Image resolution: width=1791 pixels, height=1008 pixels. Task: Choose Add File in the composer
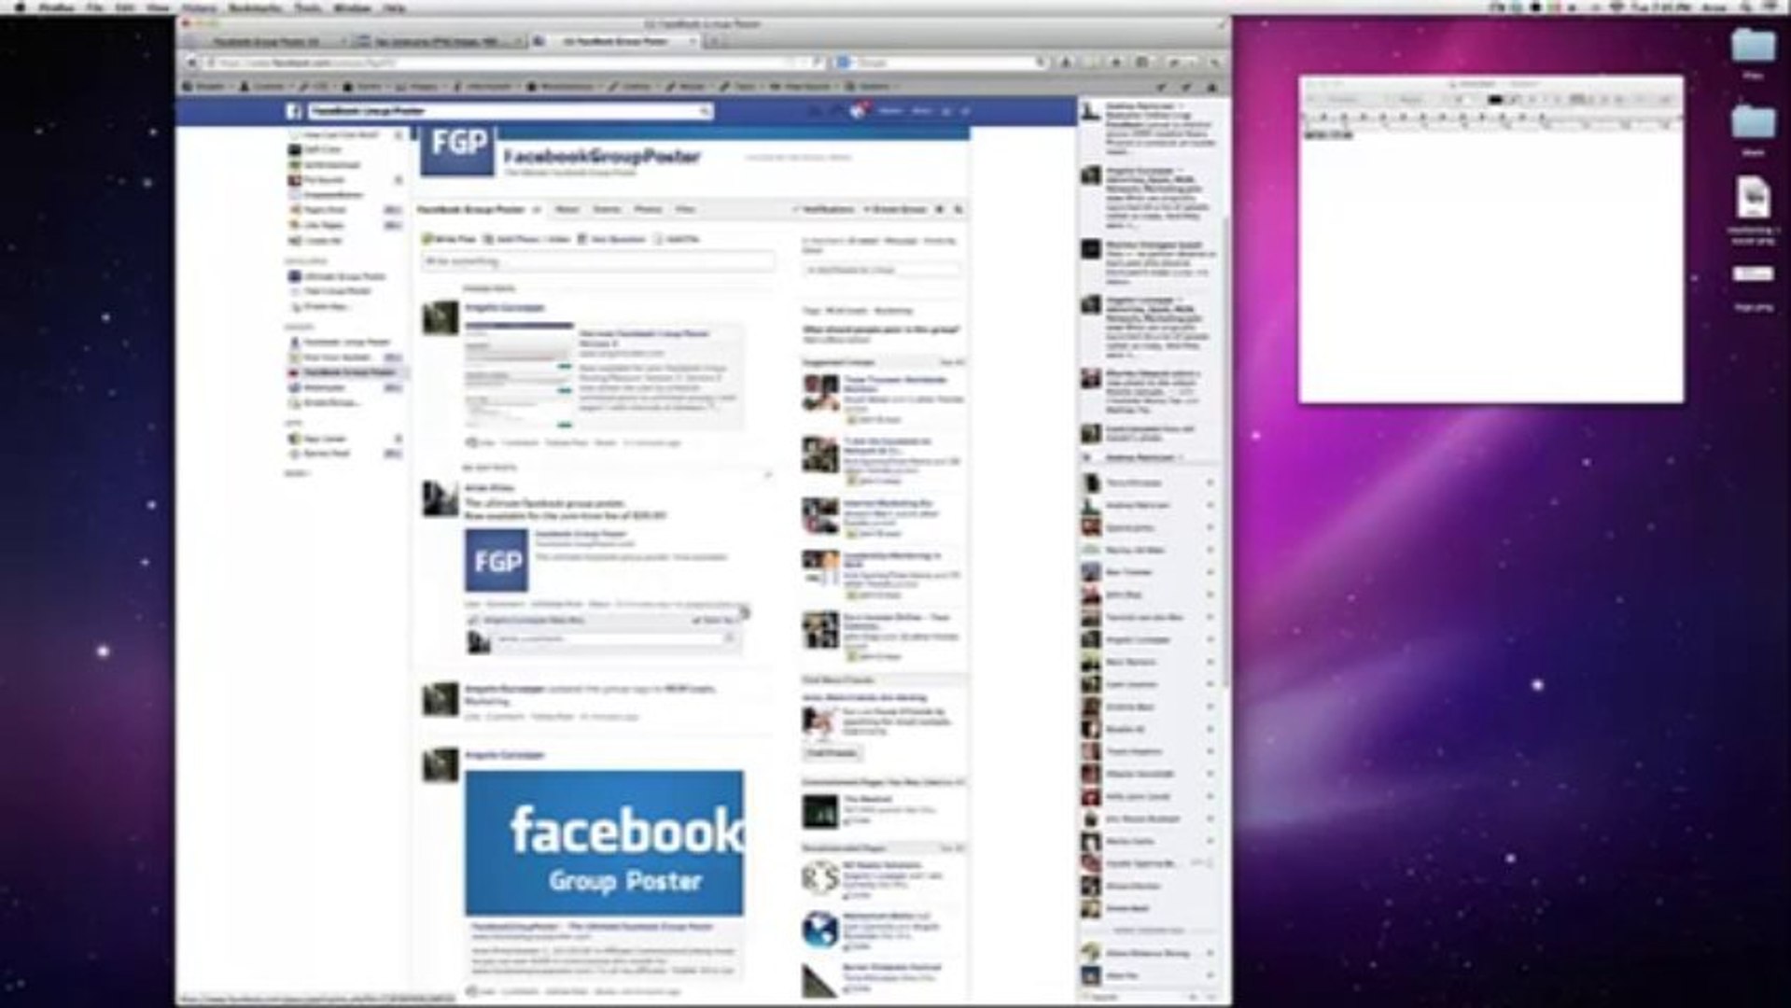pos(677,240)
